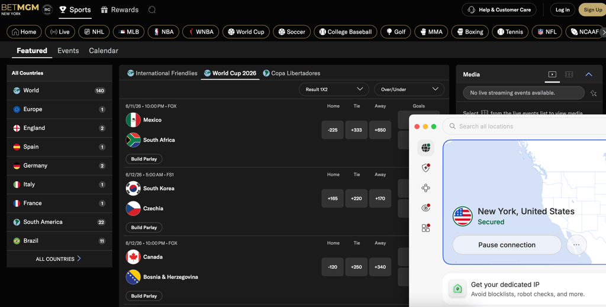606x307 pixels.
Task: Click the pin star icon in Media
Action: tap(594, 93)
